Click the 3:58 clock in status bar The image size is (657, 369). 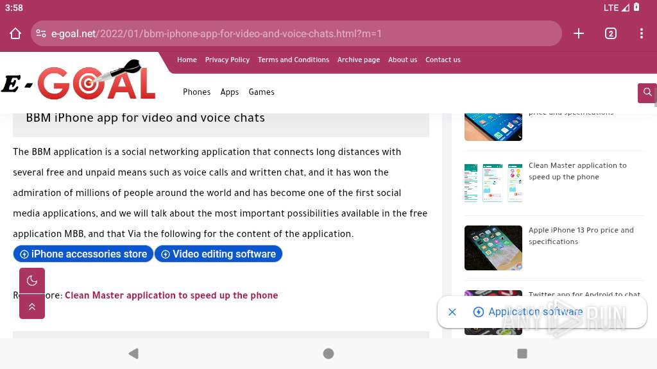[x=14, y=8]
